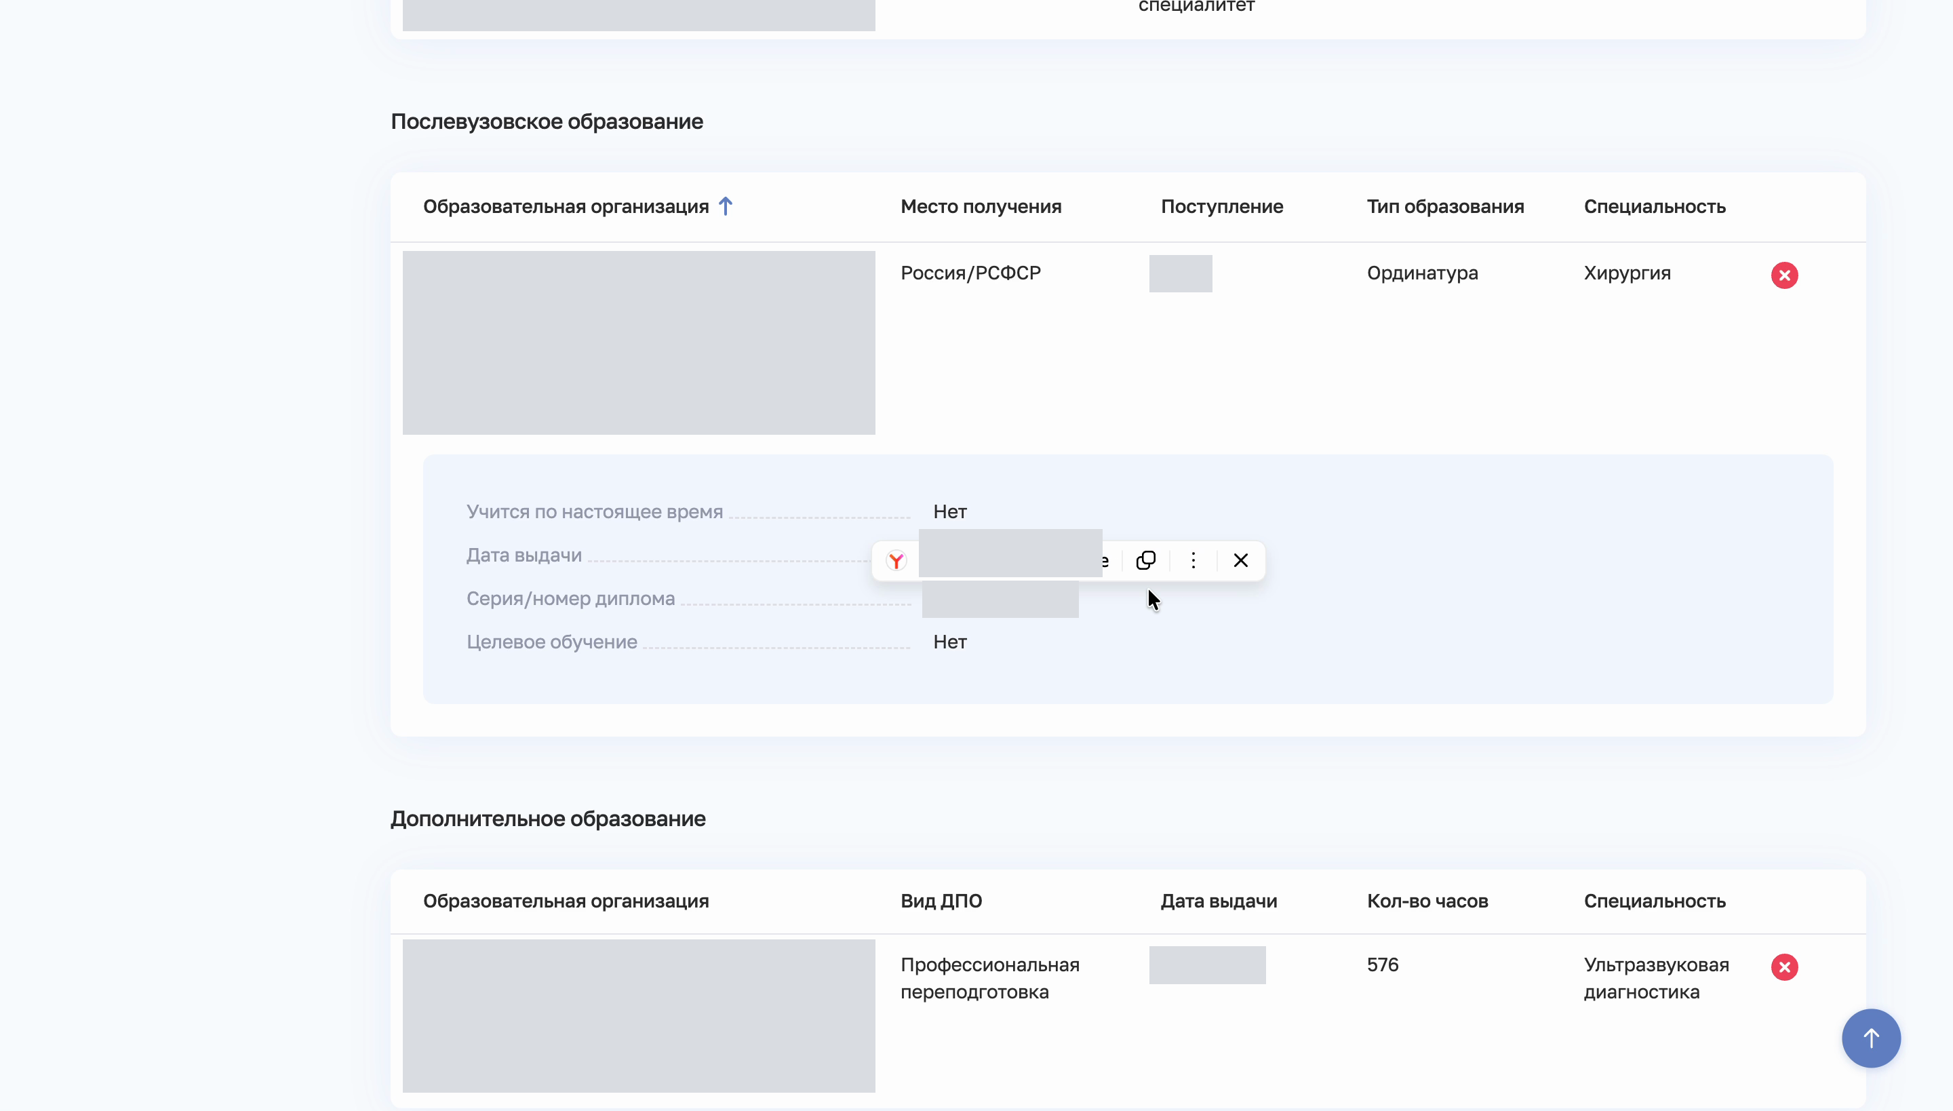Copy selected text with the popup copy icon
This screenshot has width=1953, height=1111.
tap(1145, 561)
